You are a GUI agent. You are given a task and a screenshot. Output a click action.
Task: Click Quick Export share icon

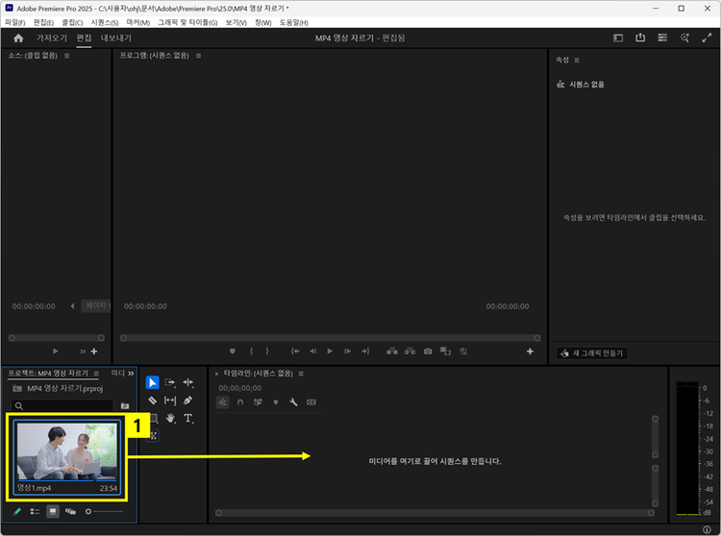click(x=640, y=37)
